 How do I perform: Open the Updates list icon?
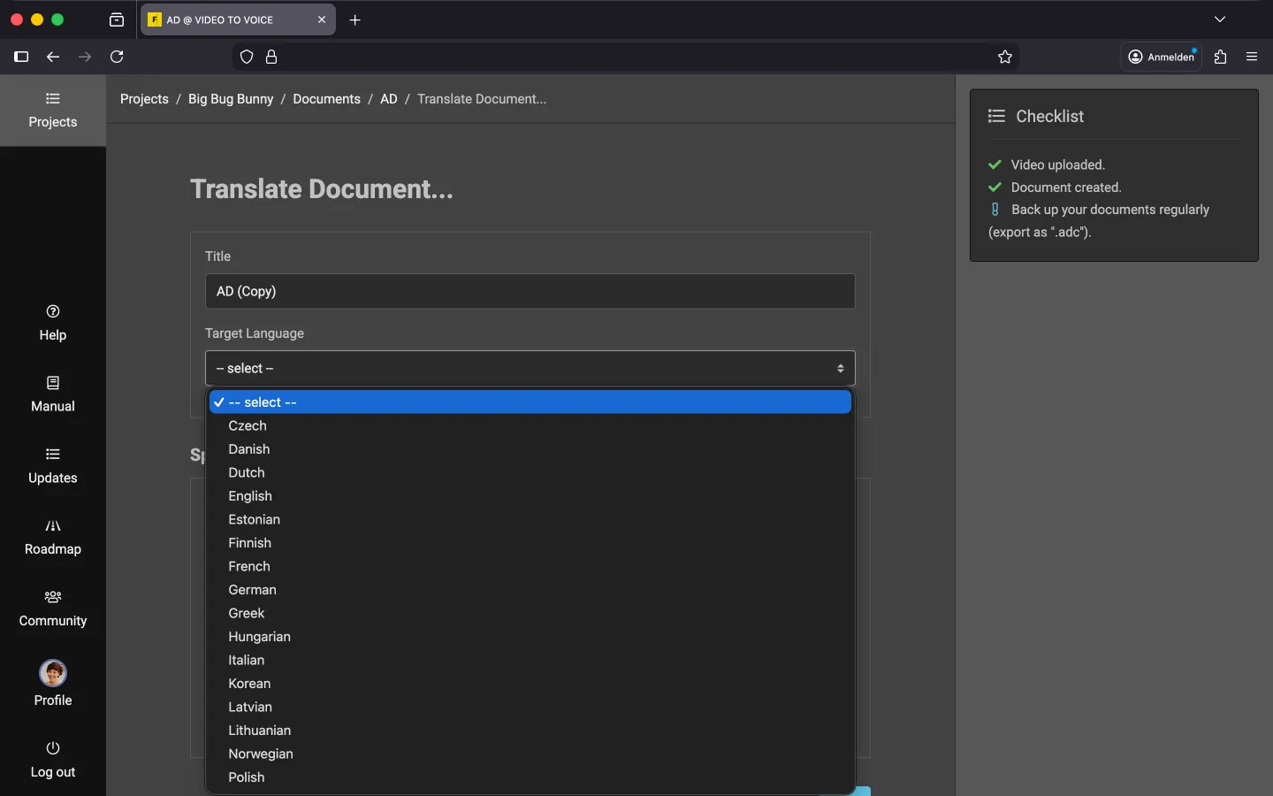(53, 455)
